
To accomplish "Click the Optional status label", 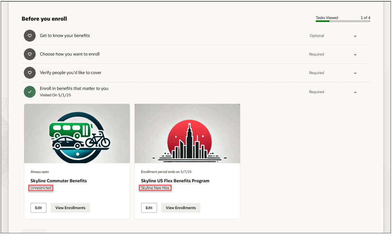I will pyautogui.click(x=317, y=36).
